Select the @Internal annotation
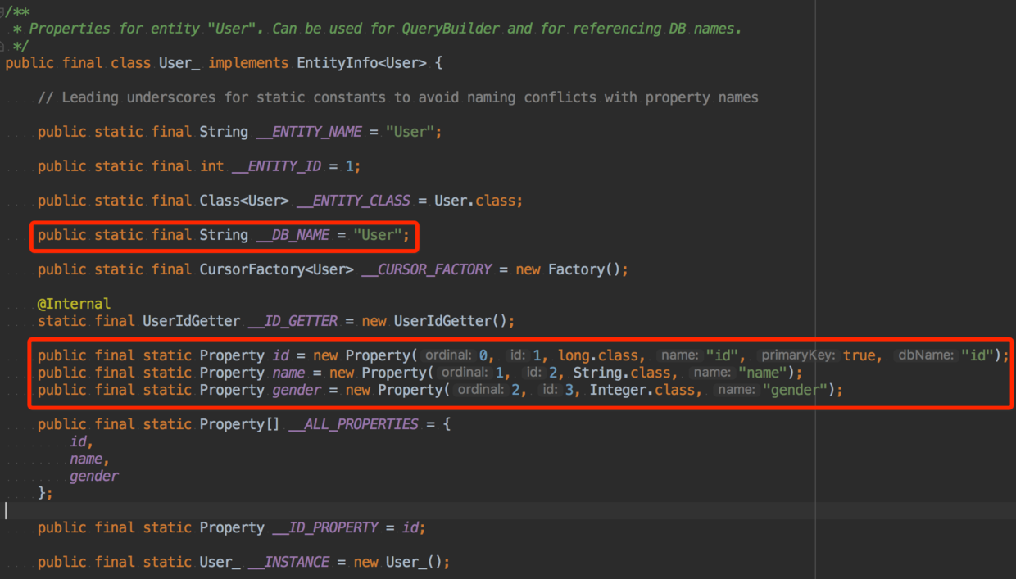 [x=74, y=303]
